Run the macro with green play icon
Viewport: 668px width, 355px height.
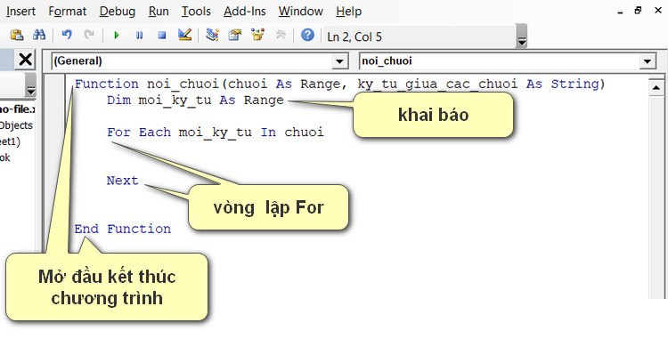[117, 36]
